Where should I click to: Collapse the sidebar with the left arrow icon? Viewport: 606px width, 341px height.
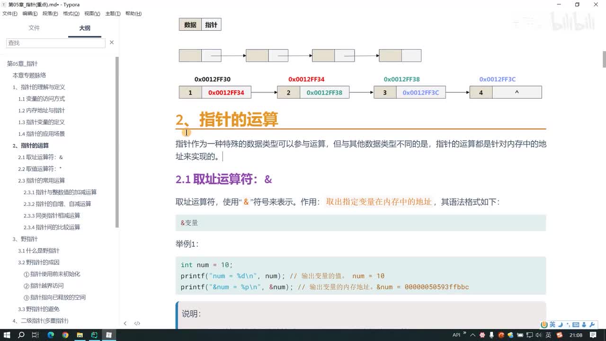pyautogui.click(x=125, y=323)
